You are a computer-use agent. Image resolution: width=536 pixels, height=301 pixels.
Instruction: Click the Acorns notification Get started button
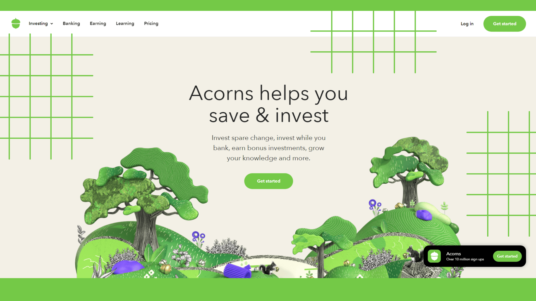[507, 256]
